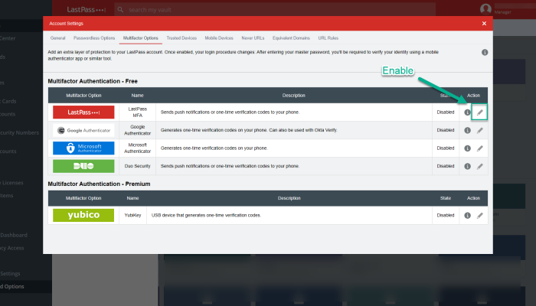Edit the Microsoft Authenticator option
536x306 pixels.
[480, 148]
